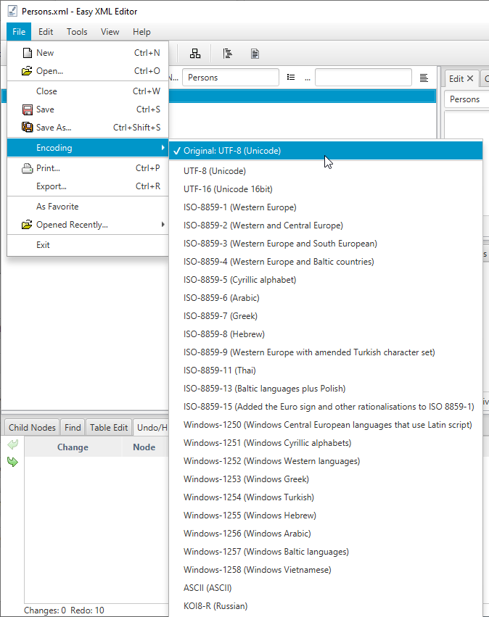Click the Node column header
Screen dimensions: 489x617
[x=144, y=447]
